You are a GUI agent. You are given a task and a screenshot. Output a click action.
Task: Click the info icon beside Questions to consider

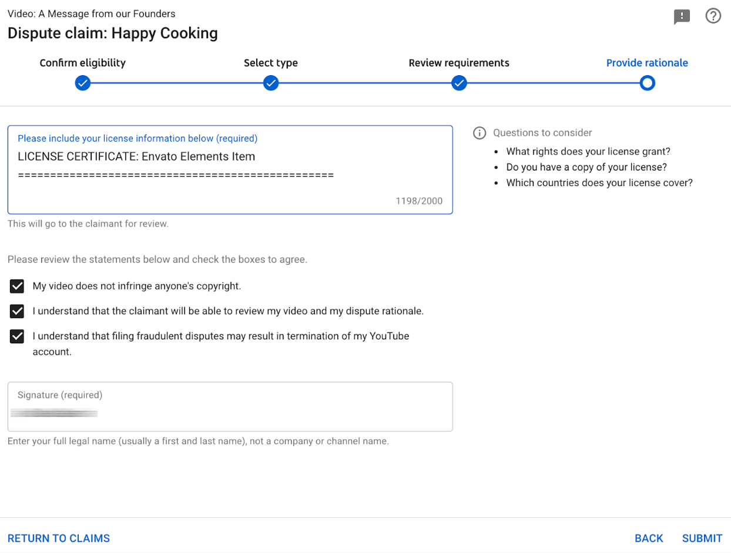coord(480,133)
